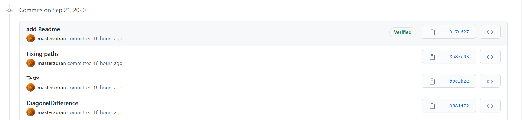This screenshot has height=120, width=522.
Task: Browse repository at Tests commit
Action: click(490, 81)
